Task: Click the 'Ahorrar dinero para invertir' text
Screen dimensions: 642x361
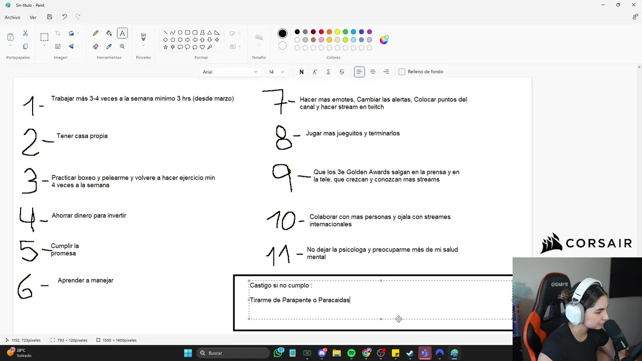Action: pos(89,216)
